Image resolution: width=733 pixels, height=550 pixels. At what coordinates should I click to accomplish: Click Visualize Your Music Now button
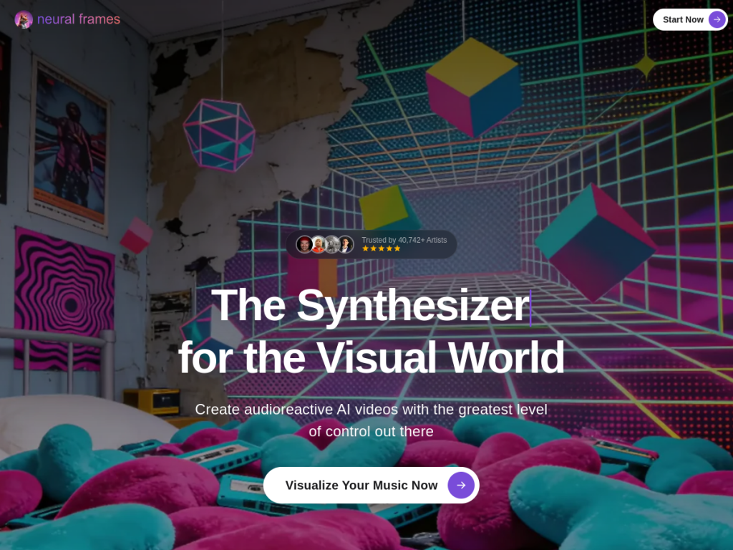click(372, 486)
